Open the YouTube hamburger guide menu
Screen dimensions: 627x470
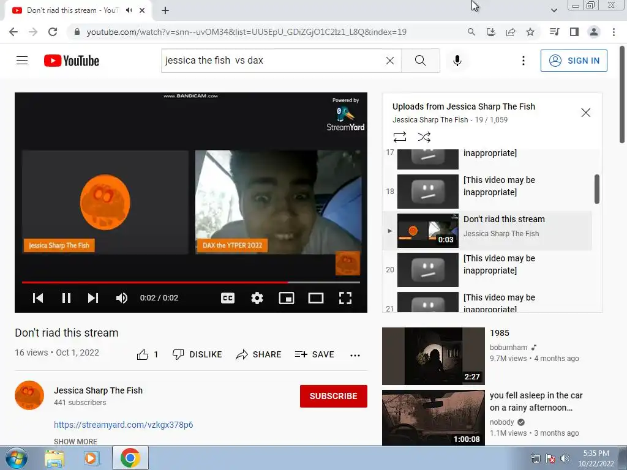tap(22, 61)
